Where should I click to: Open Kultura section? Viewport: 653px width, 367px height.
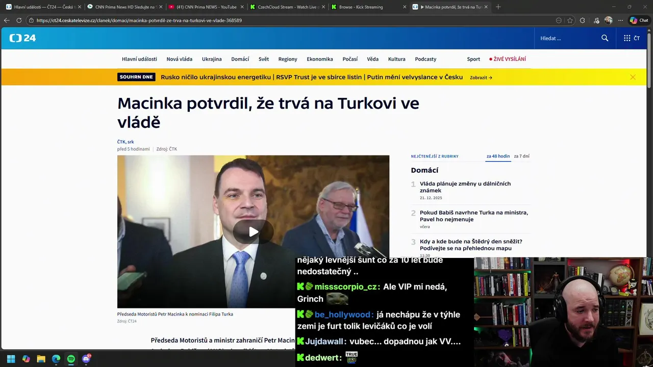(397, 59)
